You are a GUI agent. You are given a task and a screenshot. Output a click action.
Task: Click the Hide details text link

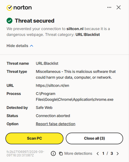17,46
